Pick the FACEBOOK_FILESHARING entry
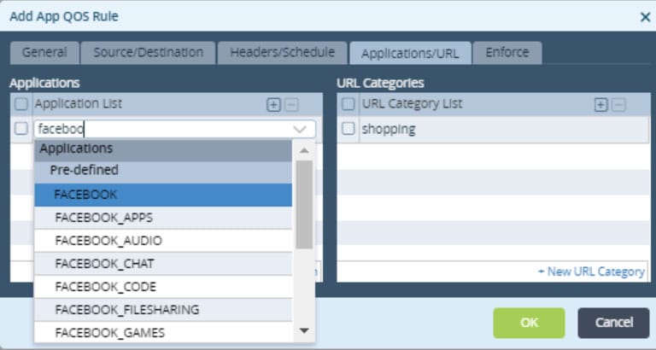Screen dimensions: 656x350 click(163, 310)
